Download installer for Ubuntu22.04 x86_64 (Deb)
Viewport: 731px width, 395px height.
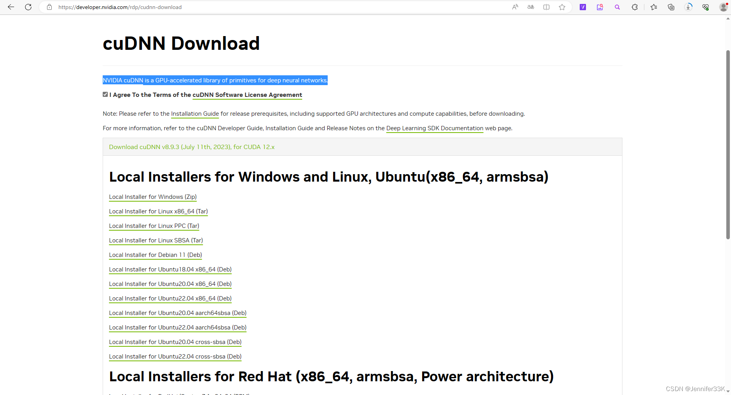pos(170,299)
